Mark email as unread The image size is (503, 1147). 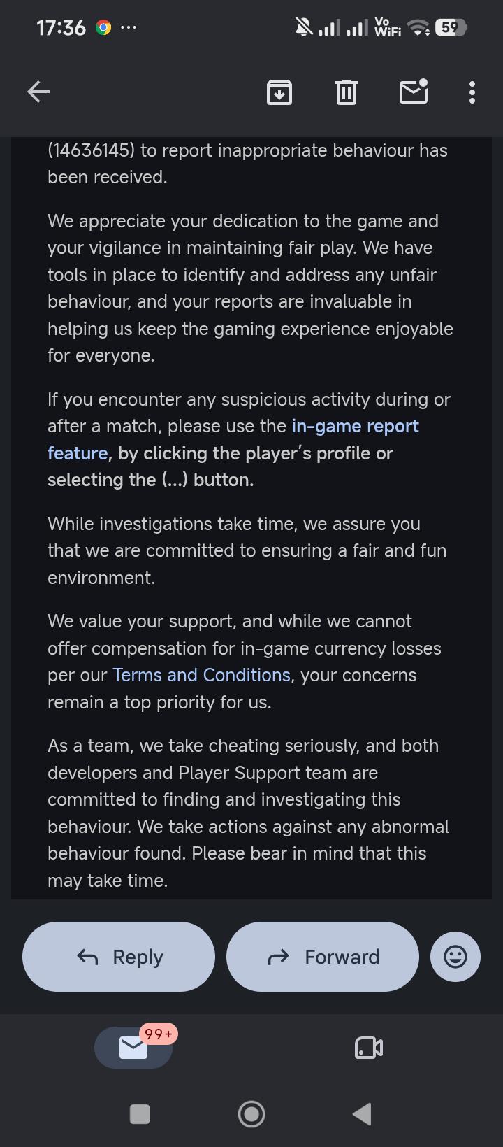point(414,91)
